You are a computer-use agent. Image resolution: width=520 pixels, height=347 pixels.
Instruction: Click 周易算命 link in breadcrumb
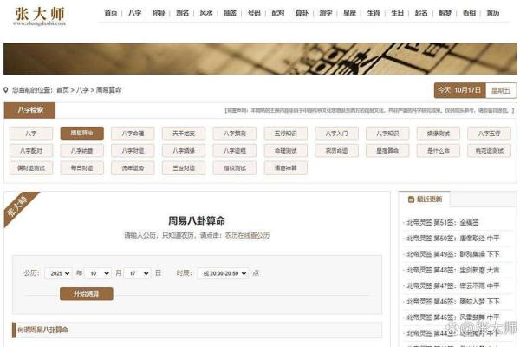coord(109,90)
